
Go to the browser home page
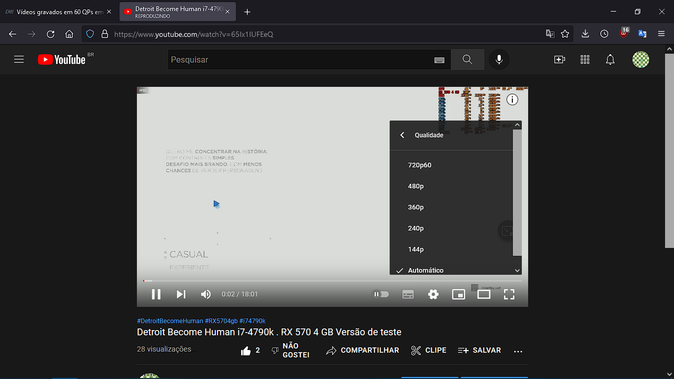tap(70, 34)
